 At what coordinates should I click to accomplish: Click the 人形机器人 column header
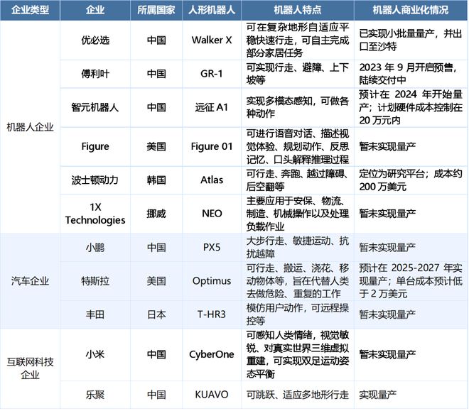[x=212, y=10]
